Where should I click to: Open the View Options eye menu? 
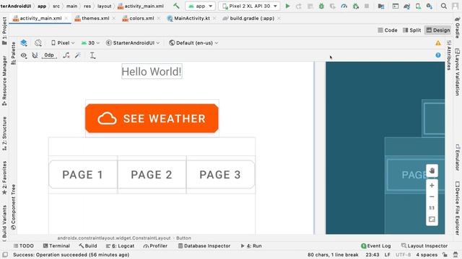point(24,55)
